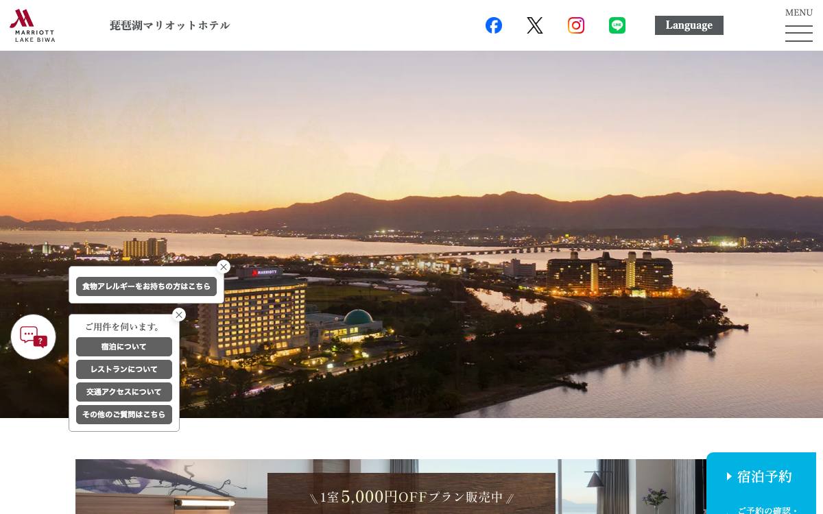Close the inquiry chat menu popup
This screenshot has height=514, width=823.
point(179,315)
